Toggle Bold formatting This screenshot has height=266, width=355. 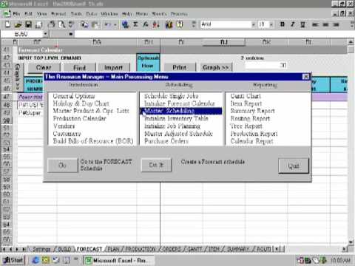click(283, 24)
